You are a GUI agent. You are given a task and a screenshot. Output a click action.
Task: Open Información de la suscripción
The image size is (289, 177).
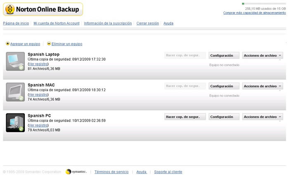coord(108,24)
